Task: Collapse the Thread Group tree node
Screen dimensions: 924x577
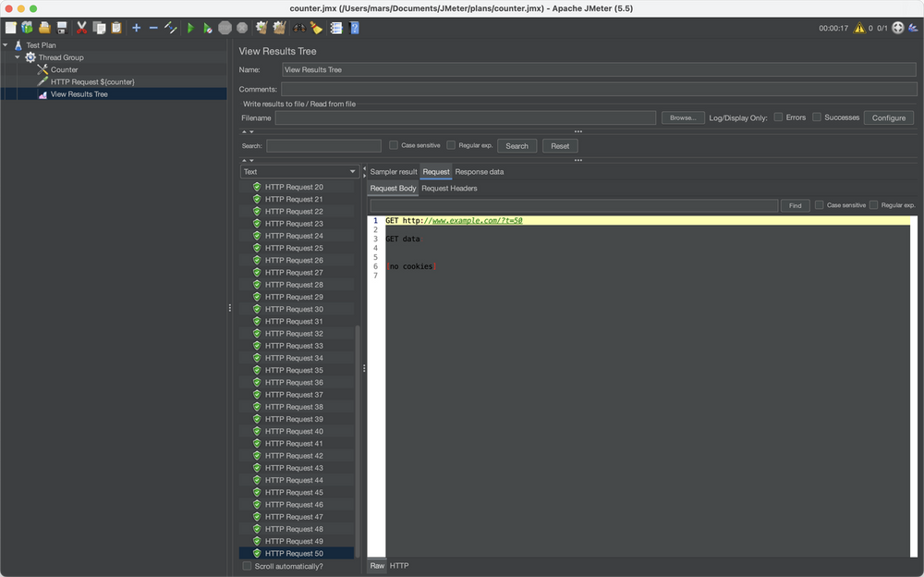Action: pyautogui.click(x=18, y=57)
